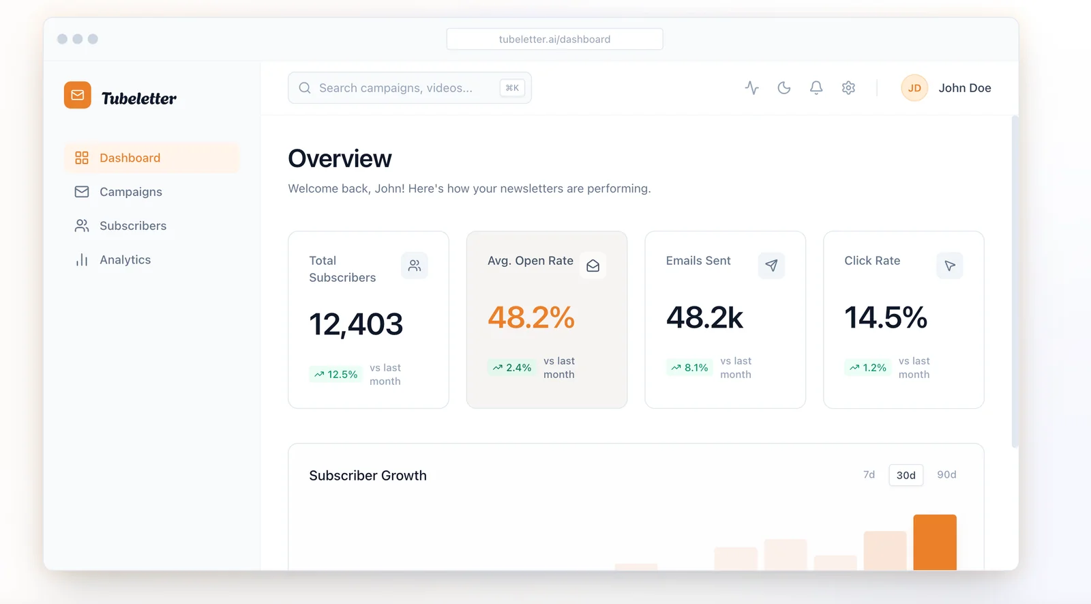Toggle dark mode with the moon icon
This screenshot has height=604, width=1091.
[784, 88]
